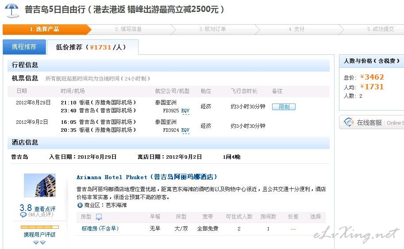Click step 2 填写信息
The width and height of the screenshot is (404, 249).
tap(128, 29)
